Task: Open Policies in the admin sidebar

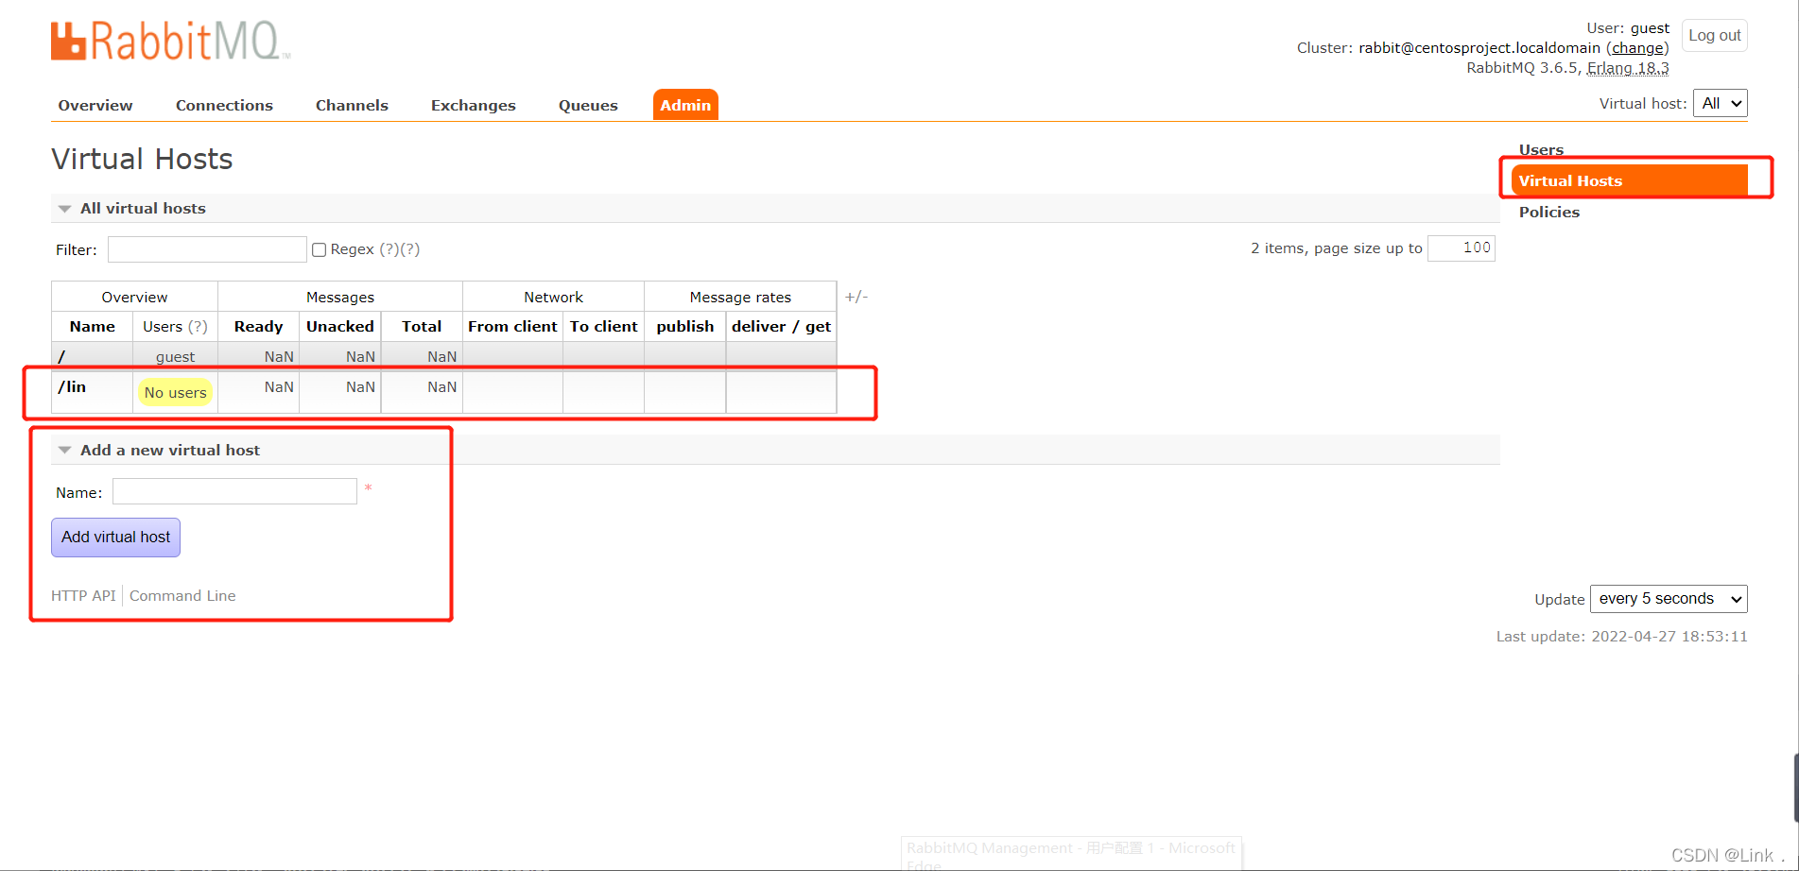Action: pos(1548,212)
